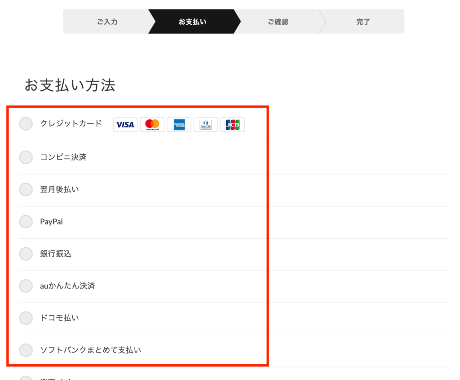Click the VISA card logo
The image size is (460, 380).
pos(125,125)
